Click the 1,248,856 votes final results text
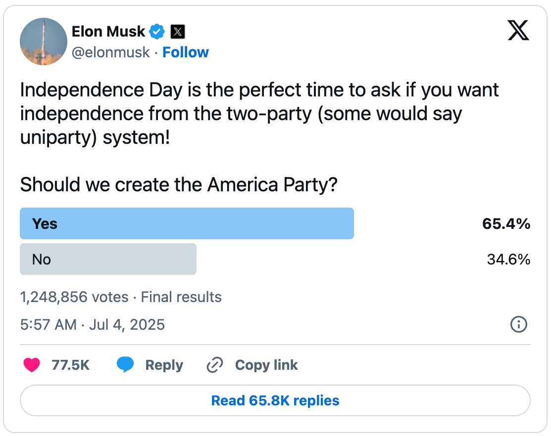The image size is (551, 436). coord(121,297)
